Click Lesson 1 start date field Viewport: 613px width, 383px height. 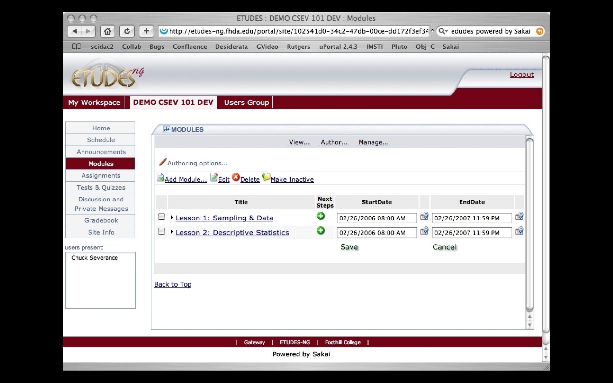(x=377, y=218)
